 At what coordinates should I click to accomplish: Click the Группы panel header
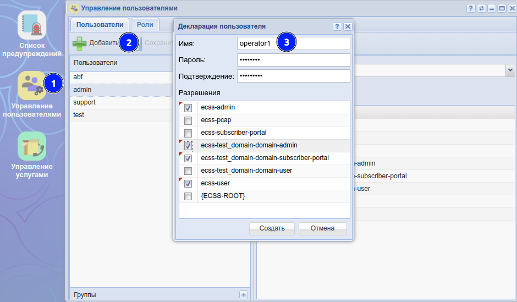click(x=160, y=295)
